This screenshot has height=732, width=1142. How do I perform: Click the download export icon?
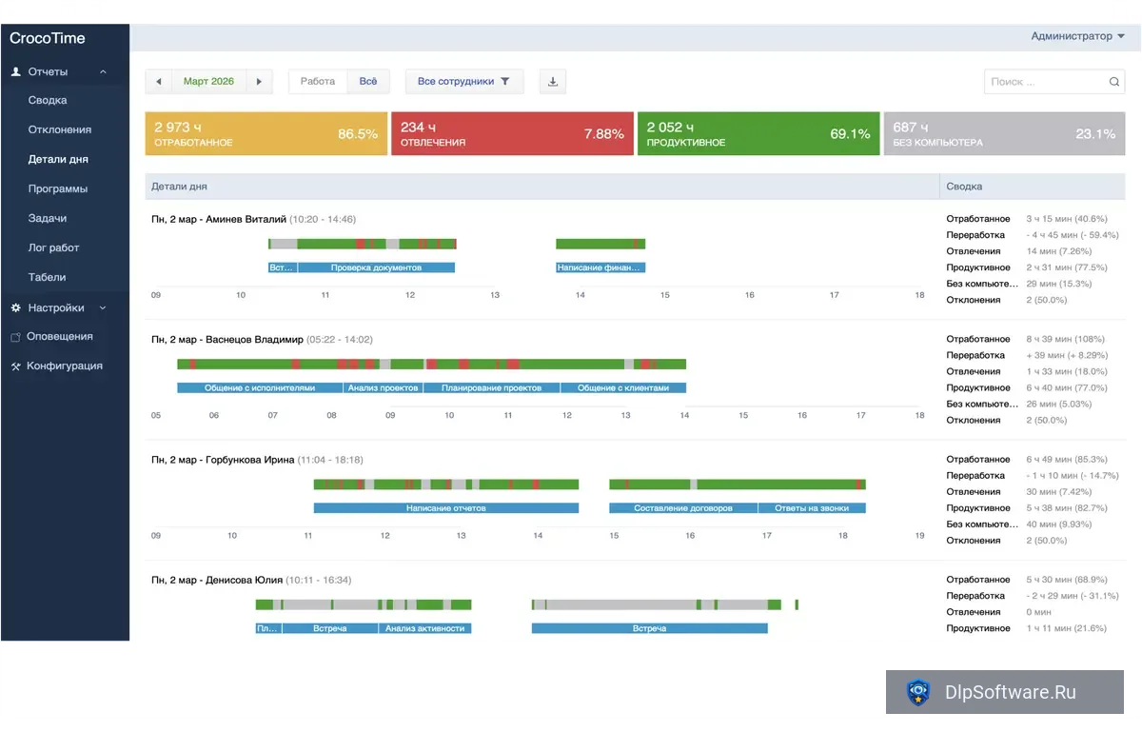(553, 82)
